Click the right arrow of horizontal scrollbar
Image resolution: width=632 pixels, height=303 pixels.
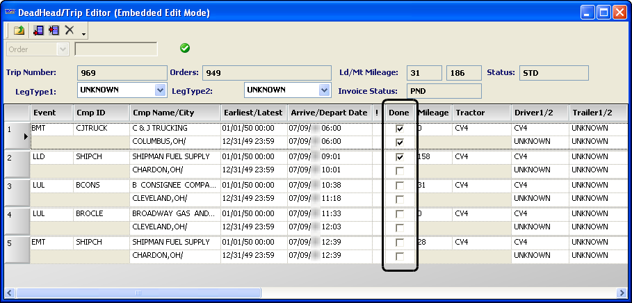[622, 293]
